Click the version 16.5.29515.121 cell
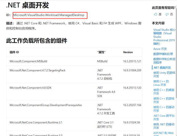 [132, 61]
